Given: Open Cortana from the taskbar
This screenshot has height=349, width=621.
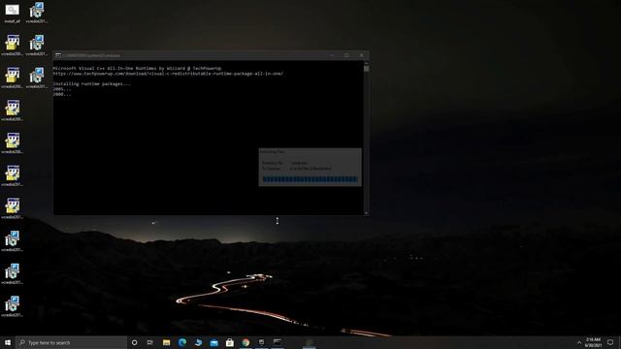Looking at the screenshot, I should [134, 342].
